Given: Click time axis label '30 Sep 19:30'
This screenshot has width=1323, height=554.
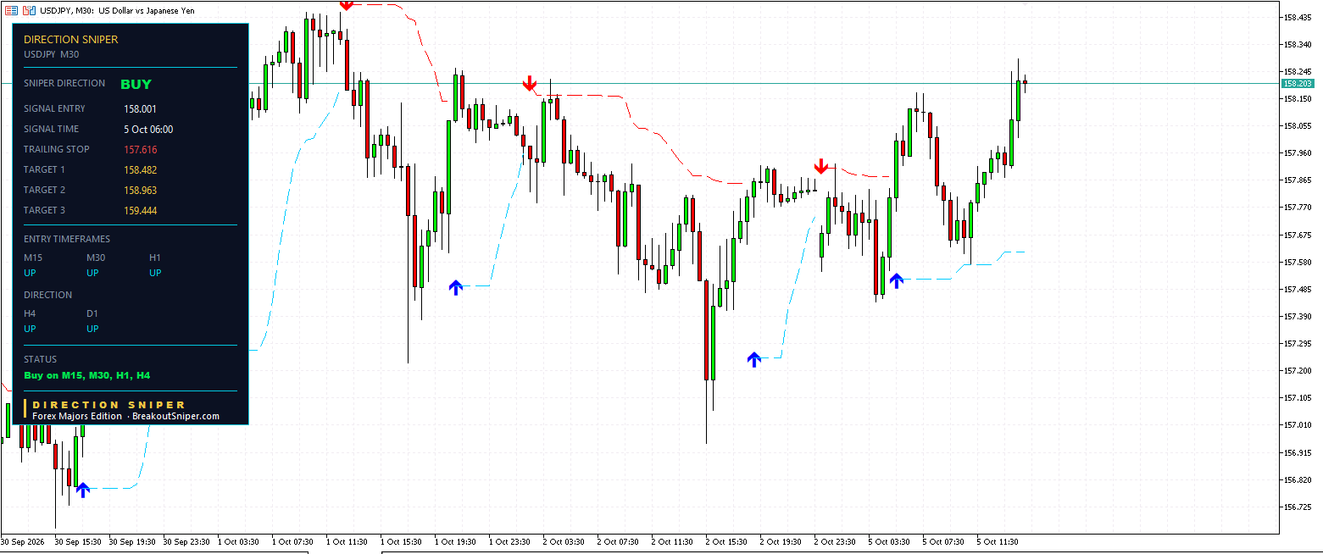Looking at the screenshot, I should [133, 541].
